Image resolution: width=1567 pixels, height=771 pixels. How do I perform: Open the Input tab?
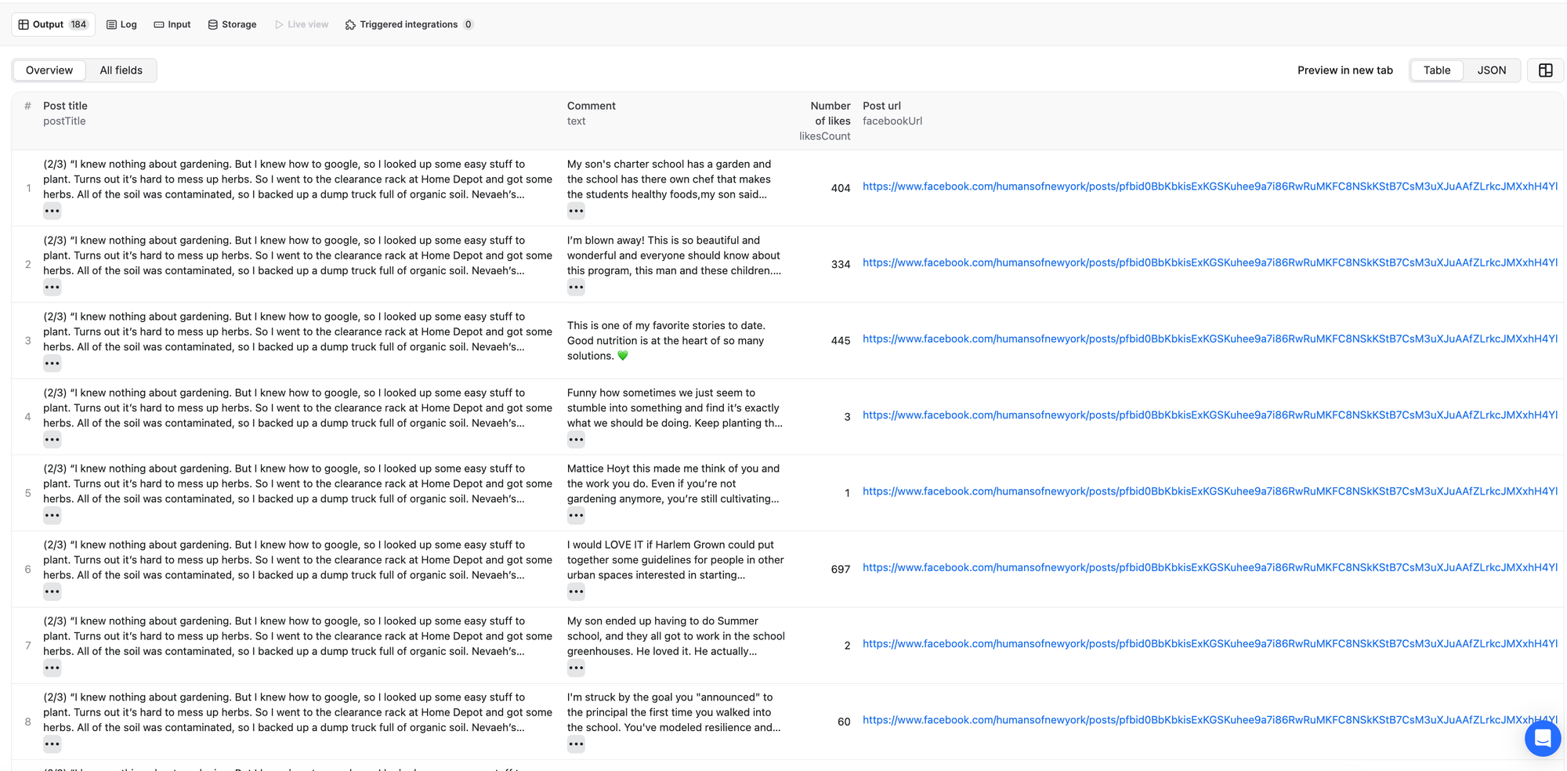(x=172, y=24)
